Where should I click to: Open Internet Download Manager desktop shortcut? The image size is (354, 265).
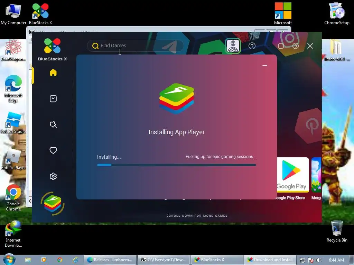[x=13, y=234]
